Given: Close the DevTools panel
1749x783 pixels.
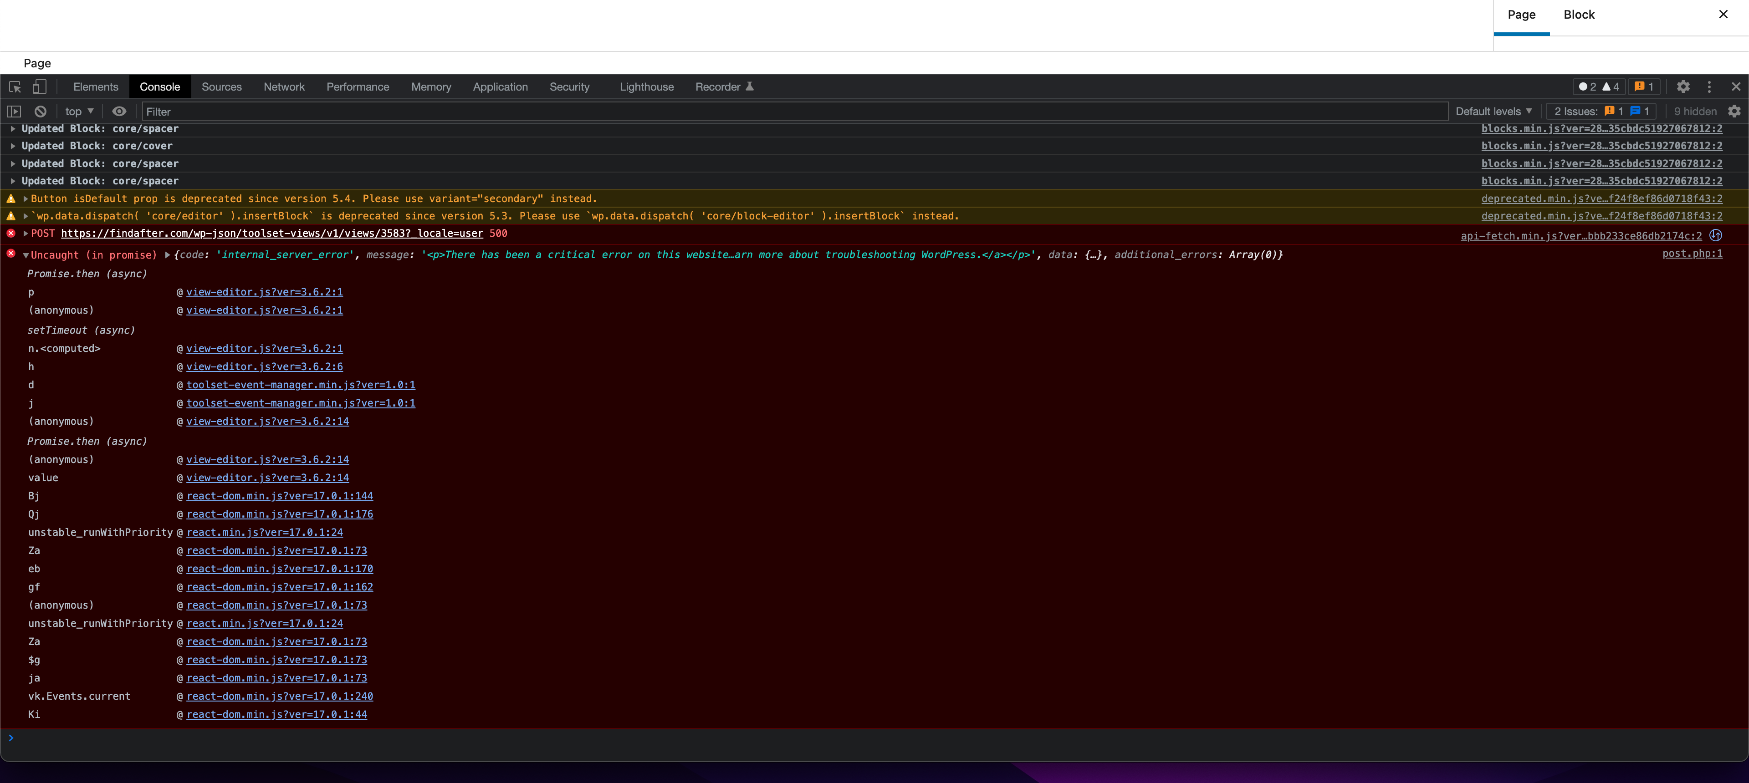Looking at the screenshot, I should click(x=1736, y=87).
